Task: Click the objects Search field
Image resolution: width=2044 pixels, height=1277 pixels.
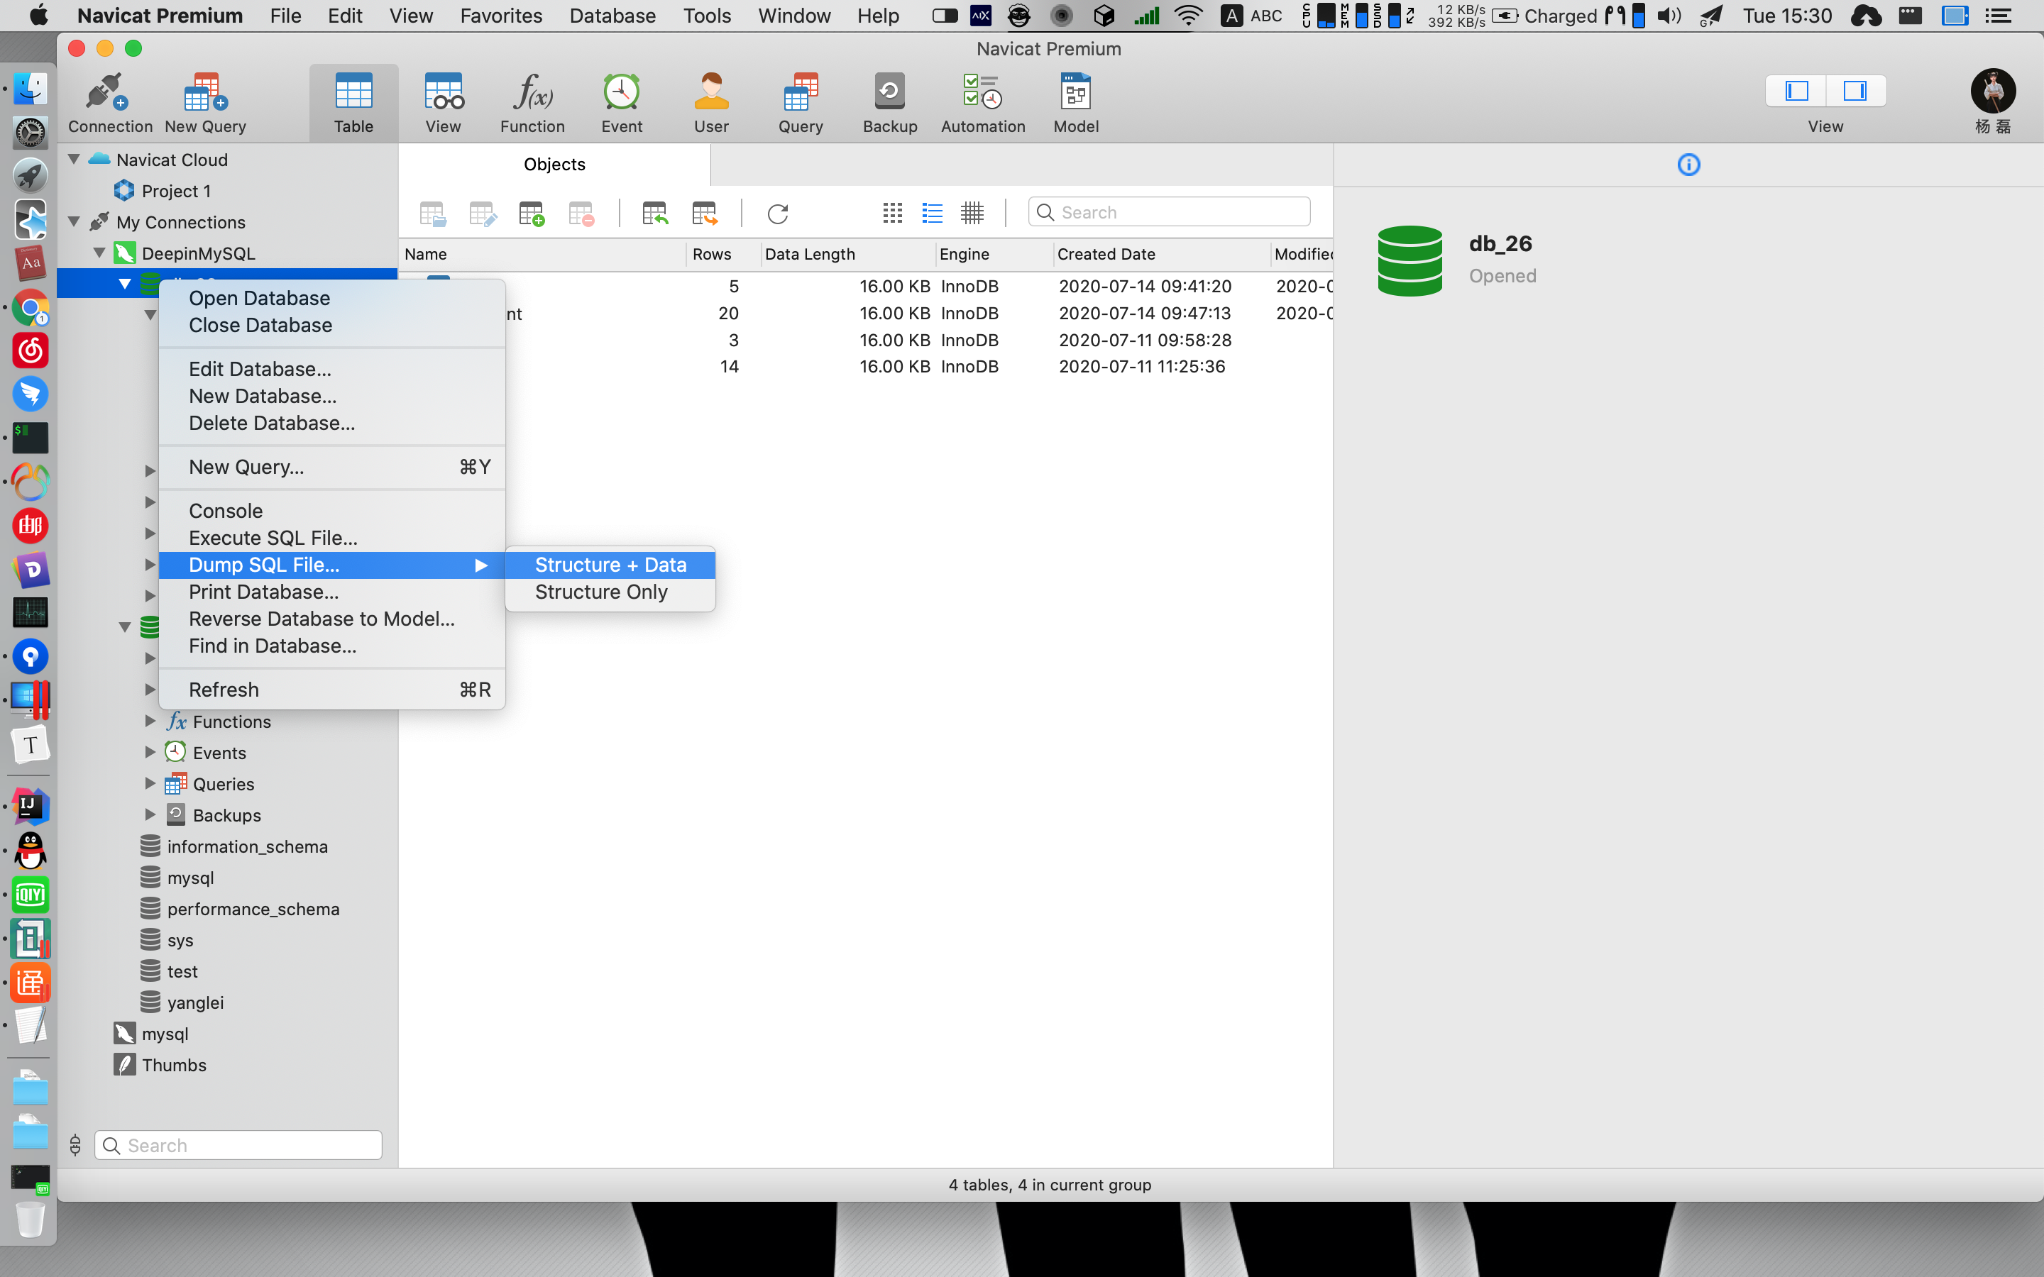Action: click(x=1169, y=212)
